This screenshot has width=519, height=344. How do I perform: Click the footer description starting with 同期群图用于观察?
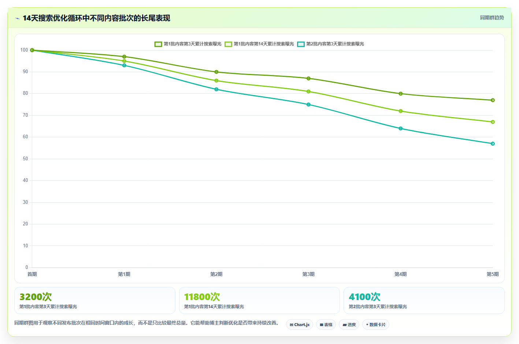147,323
